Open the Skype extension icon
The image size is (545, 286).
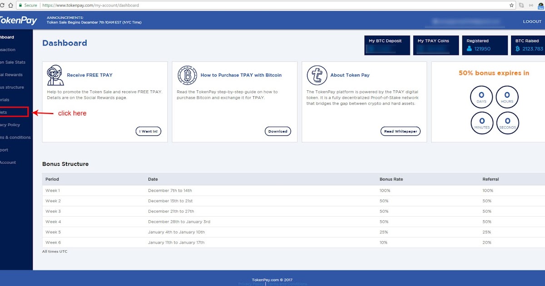tap(521, 5)
